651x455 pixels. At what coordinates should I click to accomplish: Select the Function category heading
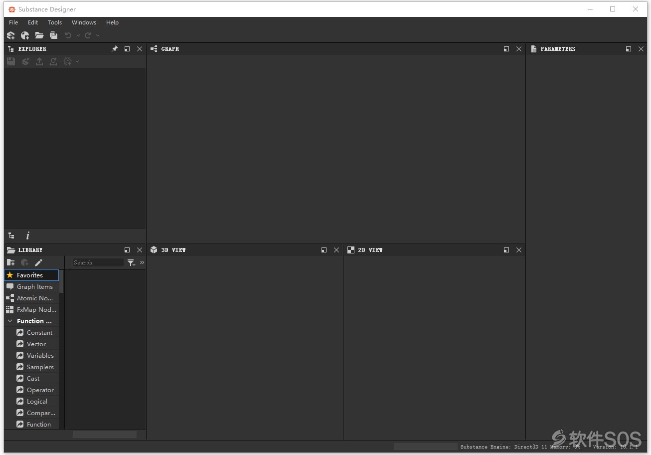(34, 321)
